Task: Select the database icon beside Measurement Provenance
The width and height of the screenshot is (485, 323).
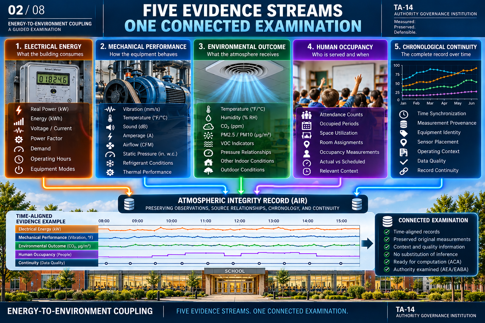Action: click(x=404, y=124)
